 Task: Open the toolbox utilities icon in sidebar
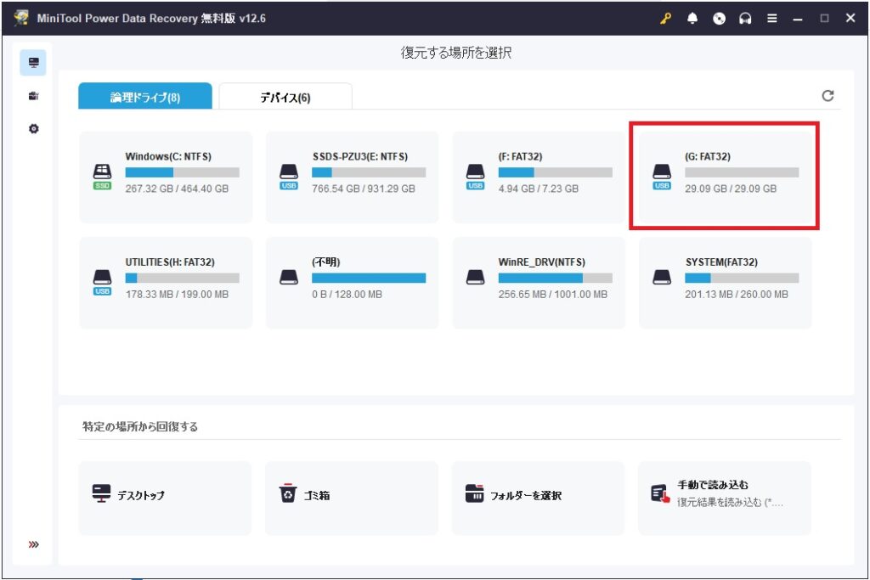tap(33, 96)
